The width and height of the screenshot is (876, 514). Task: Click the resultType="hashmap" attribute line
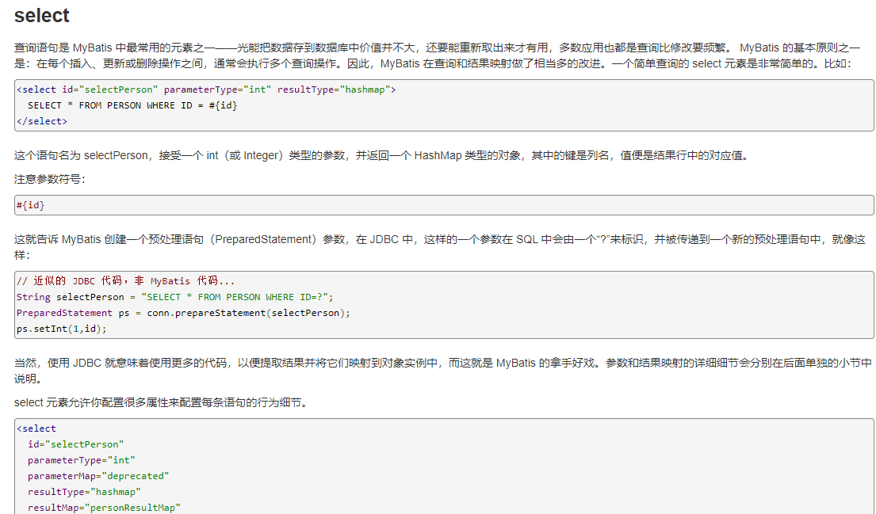coord(84,492)
